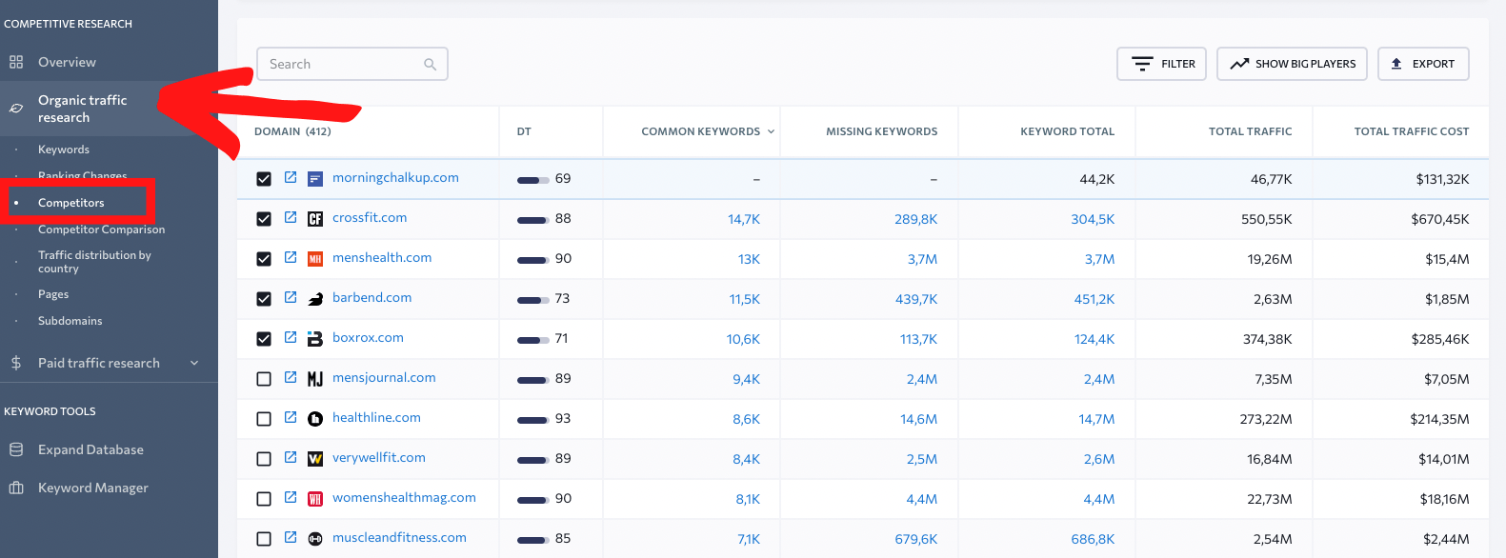Viewport: 1506px width, 558px height.
Task: Open Competitor Comparison page
Action: pyautogui.click(x=101, y=229)
